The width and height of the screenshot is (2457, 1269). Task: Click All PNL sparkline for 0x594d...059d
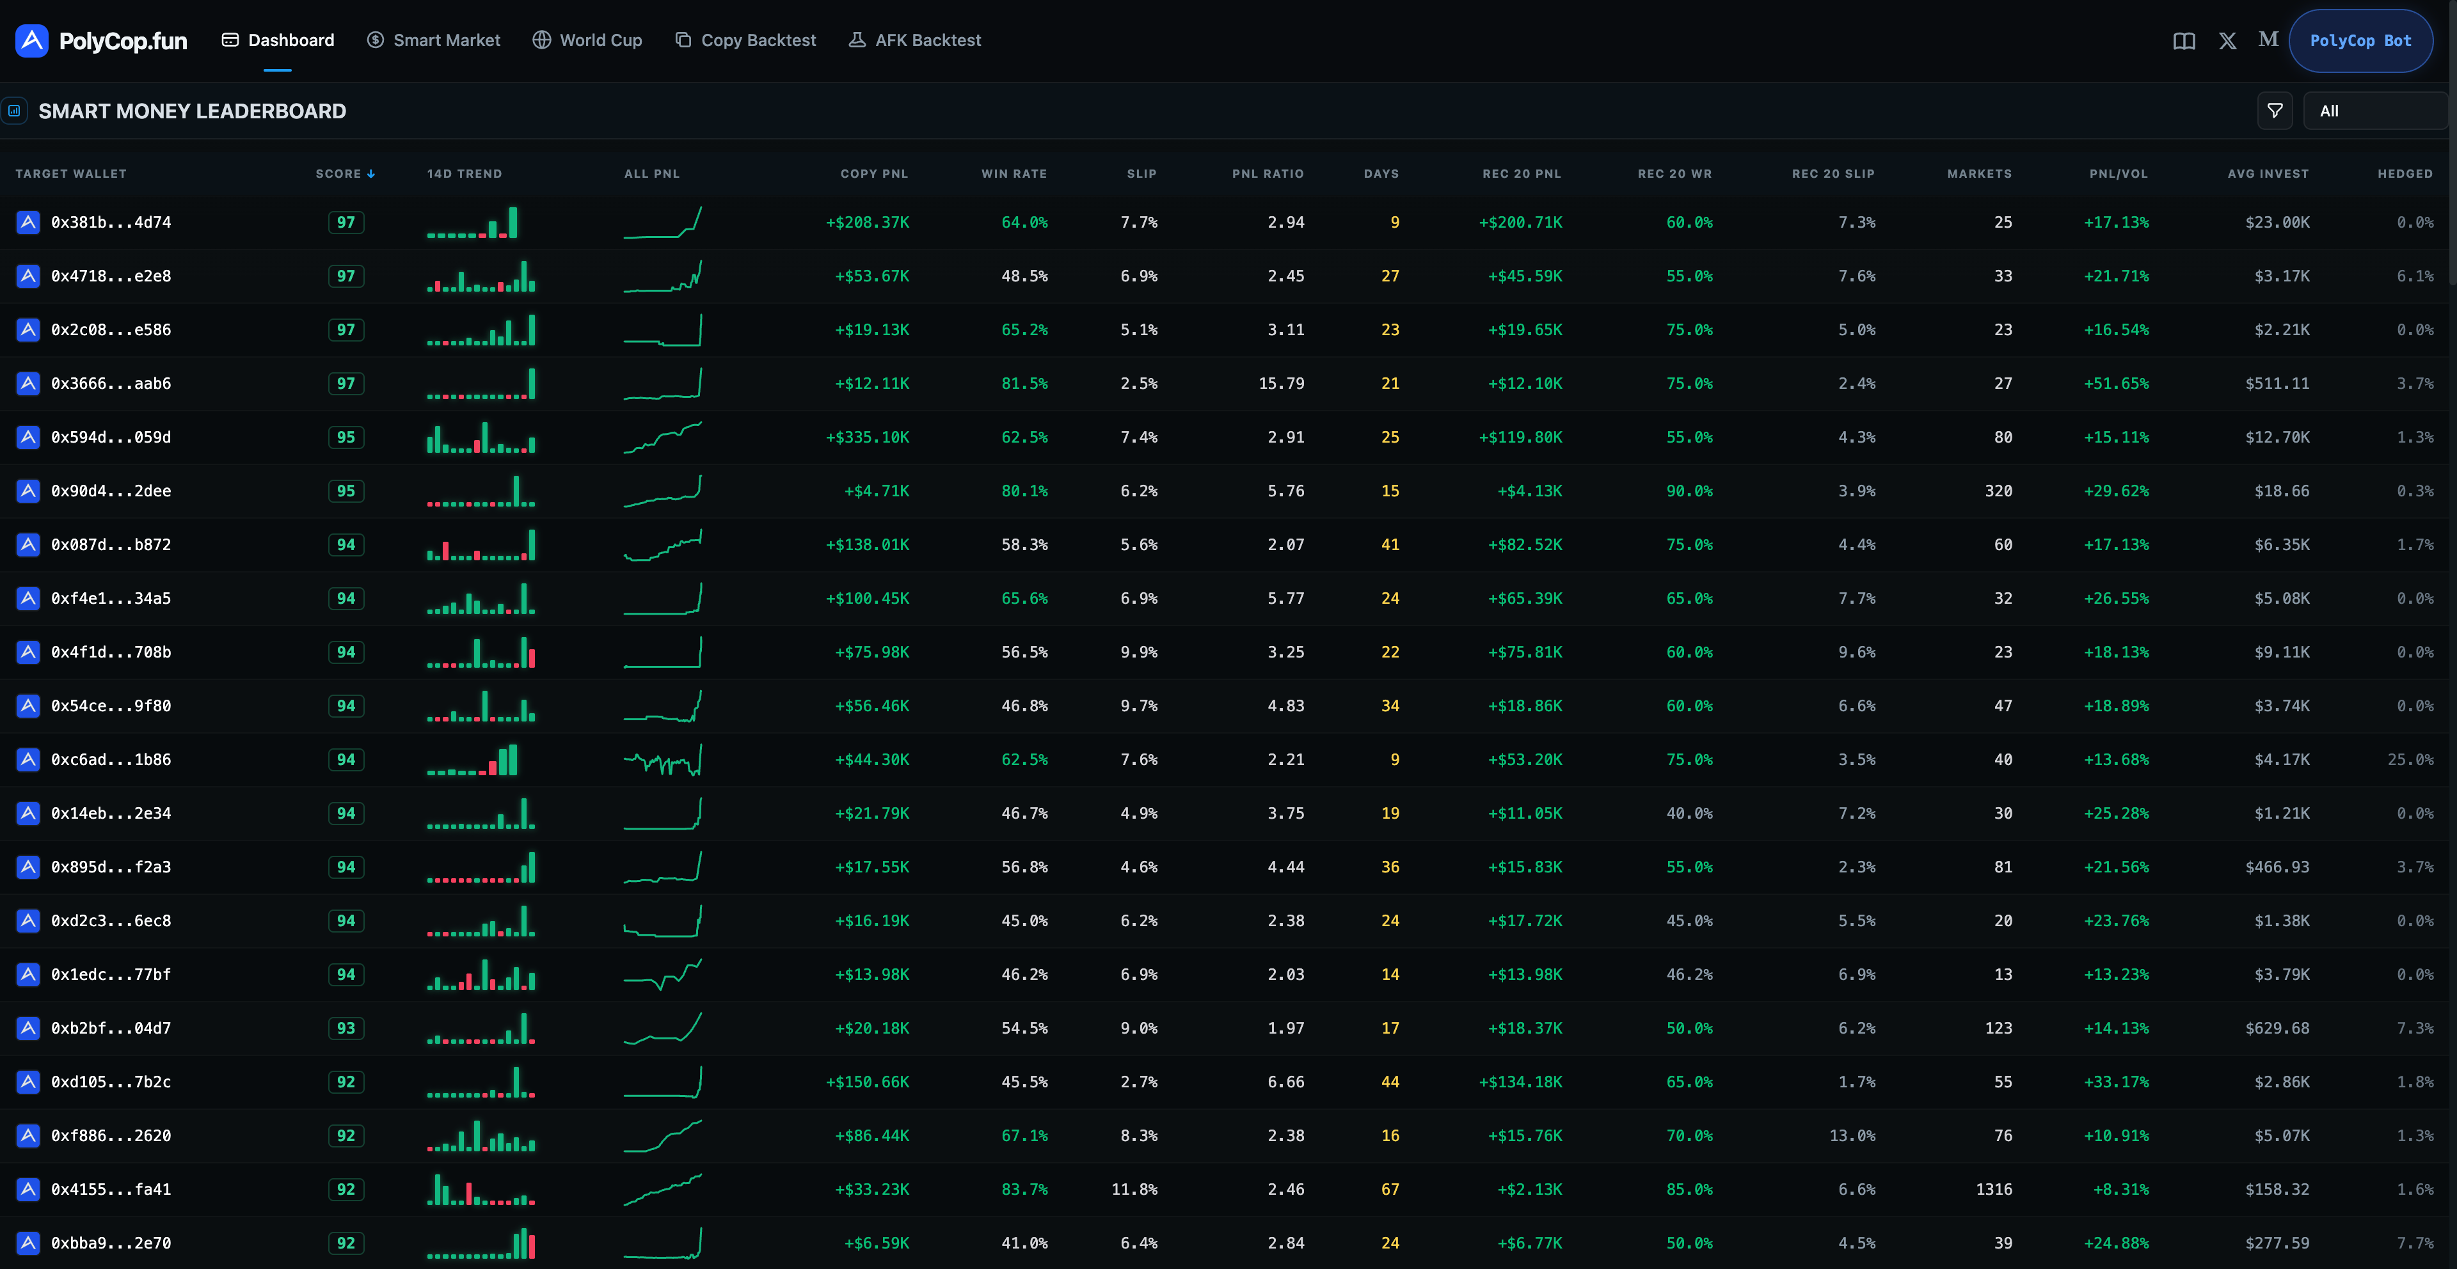663,437
